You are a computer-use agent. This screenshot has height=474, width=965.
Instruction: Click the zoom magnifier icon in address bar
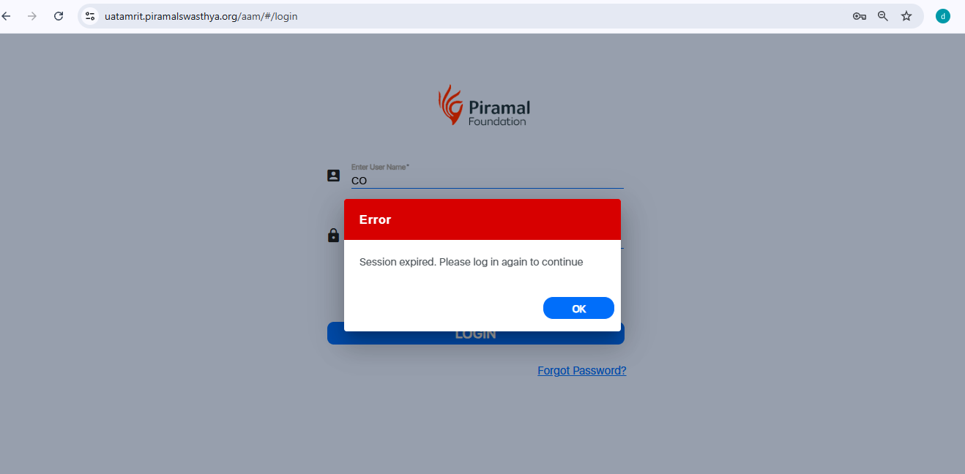tap(883, 16)
